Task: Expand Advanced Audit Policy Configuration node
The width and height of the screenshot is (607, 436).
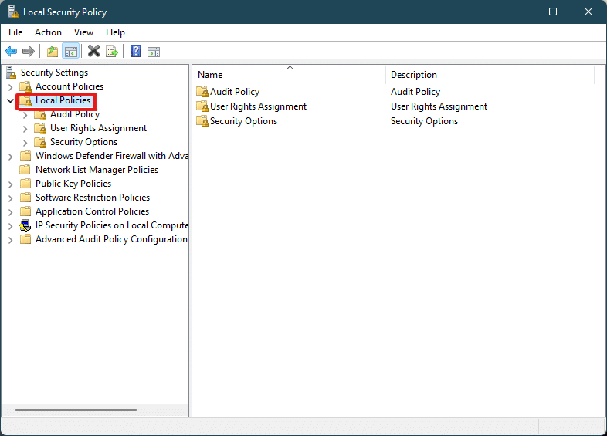Action: coord(11,240)
